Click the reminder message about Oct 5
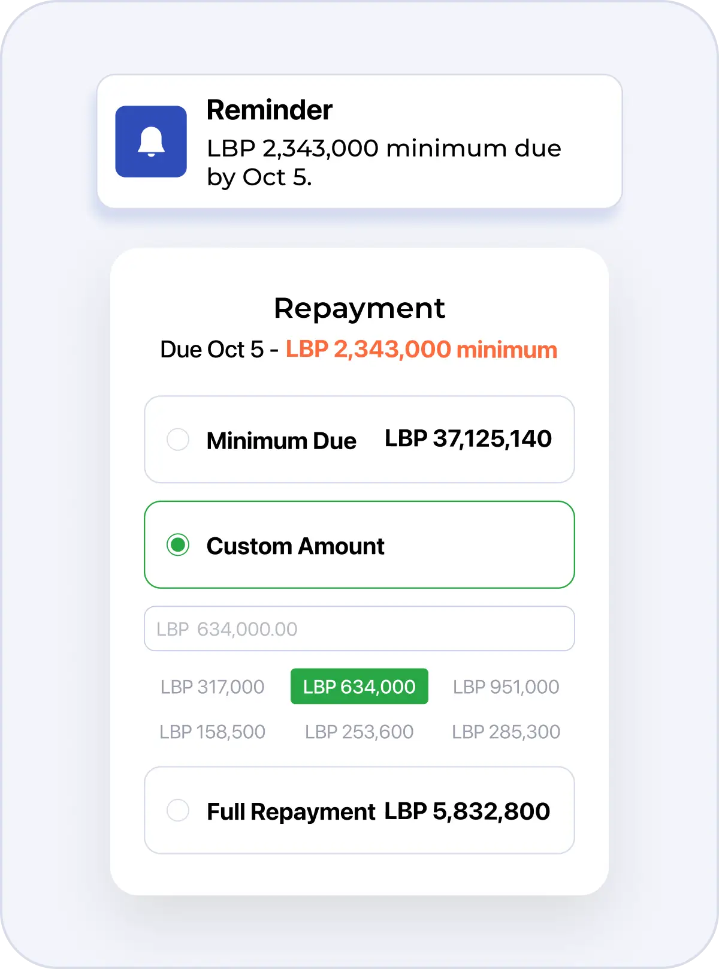 tap(383, 162)
